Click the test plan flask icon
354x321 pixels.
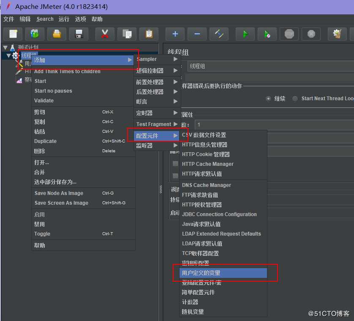coord(12,47)
